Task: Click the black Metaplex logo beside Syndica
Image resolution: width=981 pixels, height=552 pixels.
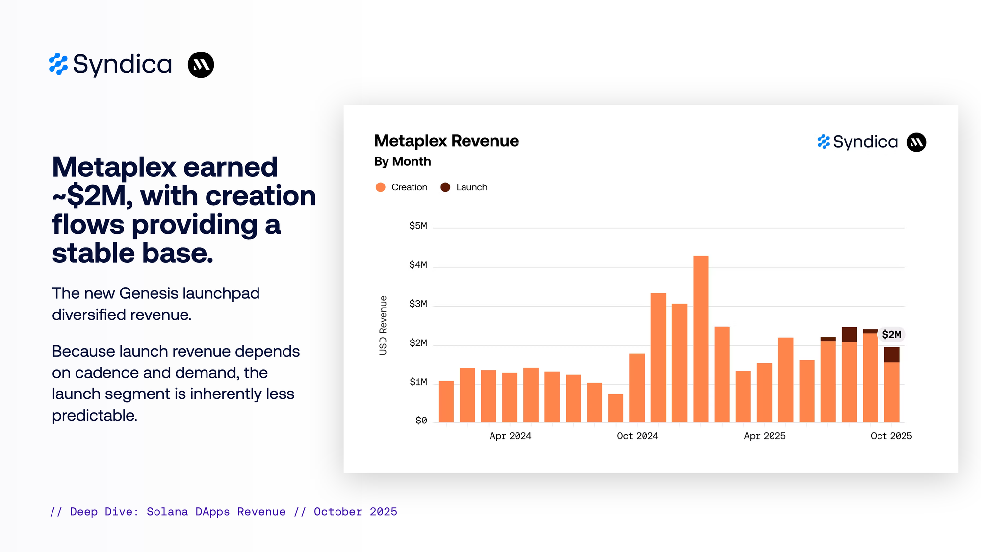Action: 201,65
